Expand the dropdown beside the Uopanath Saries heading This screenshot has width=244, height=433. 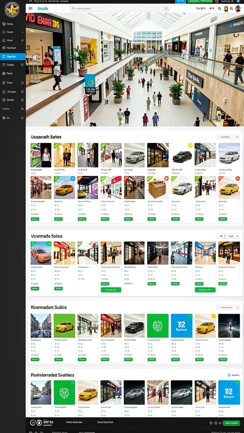(x=227, y=137)
